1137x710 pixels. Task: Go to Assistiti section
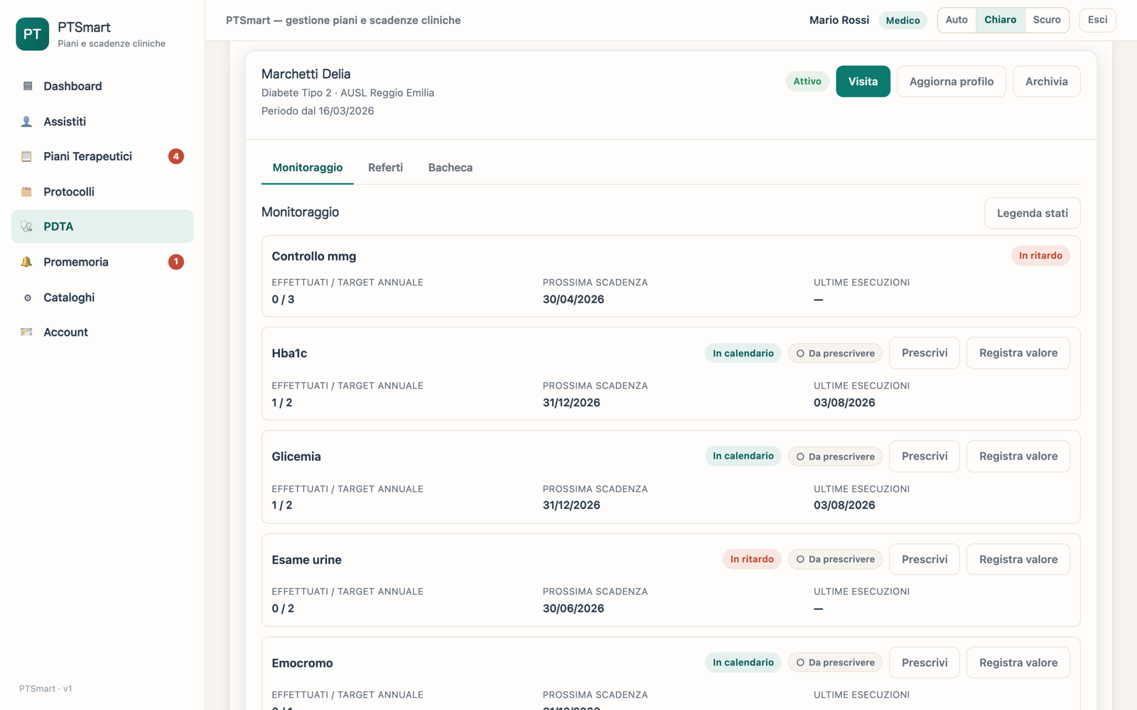(102, 121)
